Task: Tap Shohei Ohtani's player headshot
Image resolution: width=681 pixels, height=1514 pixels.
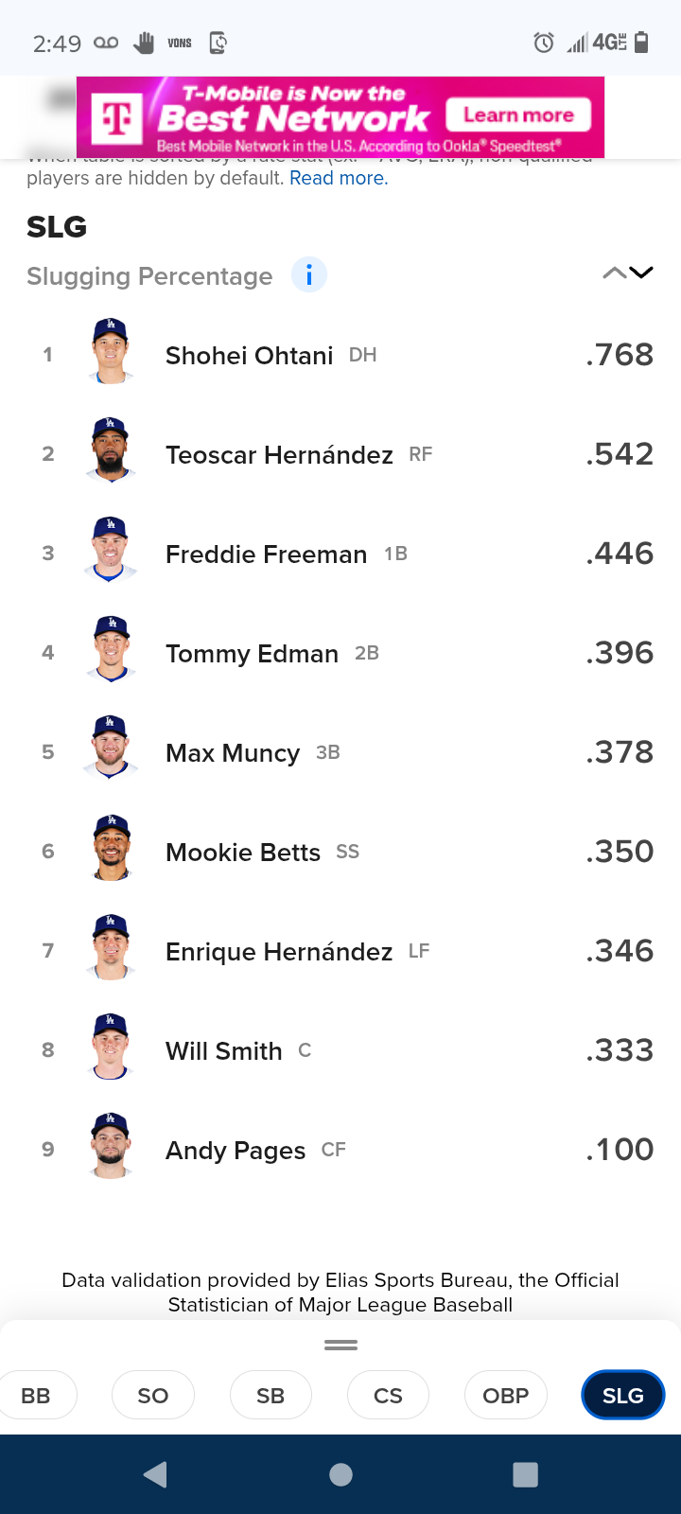Action: [111, 352]
